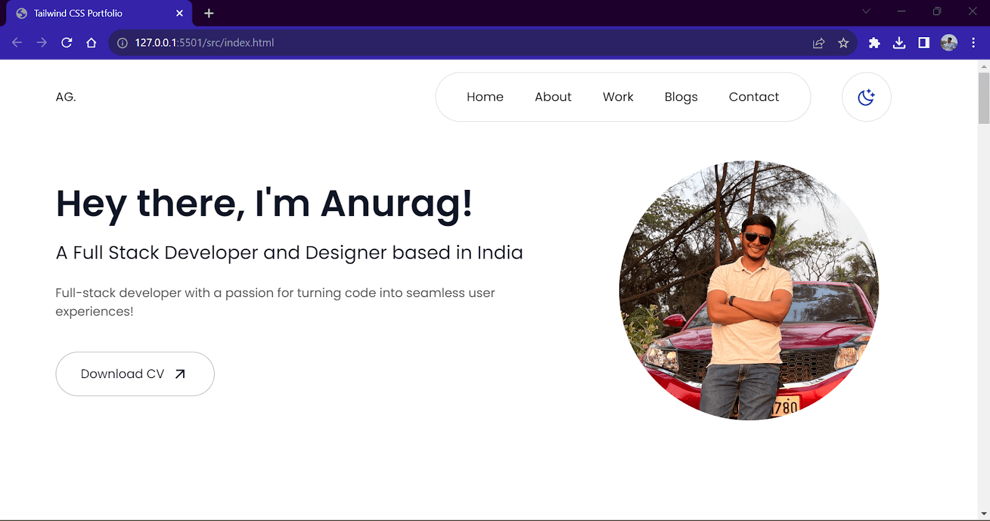Viewport: 990px width, 521px height.
Task: Reload the page using the refresh icon
Action: [67, 43]
